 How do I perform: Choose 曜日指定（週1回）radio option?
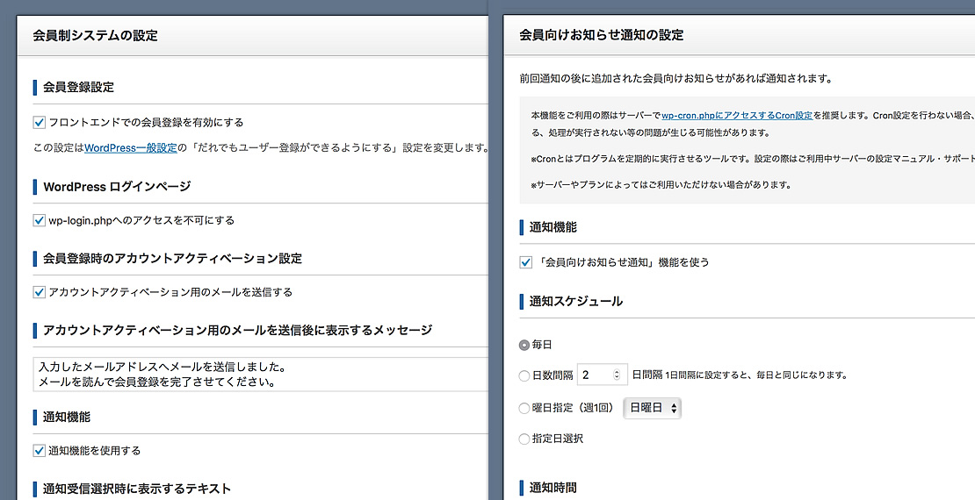(x=524, y=408)
